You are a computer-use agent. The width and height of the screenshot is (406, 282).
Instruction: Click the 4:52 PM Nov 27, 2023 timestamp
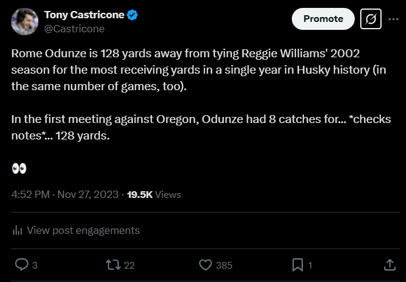click(65, 195)
